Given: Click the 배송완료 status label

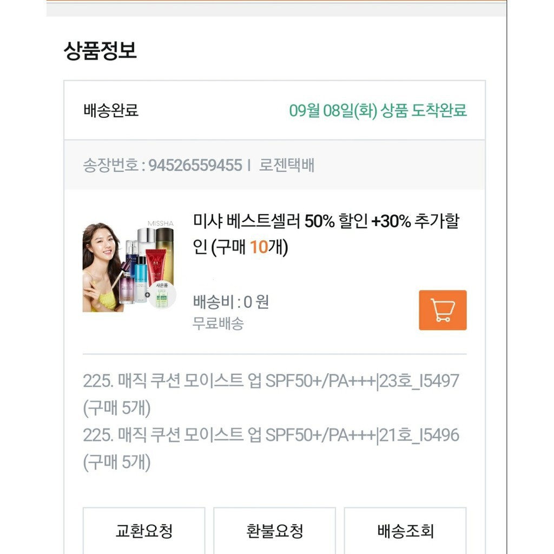Looking at the screenshot, I should [111, 110].
